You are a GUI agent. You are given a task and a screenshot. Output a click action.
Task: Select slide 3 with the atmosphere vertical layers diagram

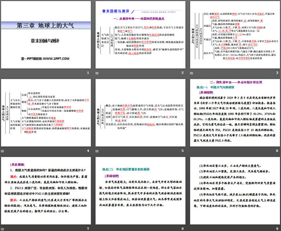pos(235,35)
